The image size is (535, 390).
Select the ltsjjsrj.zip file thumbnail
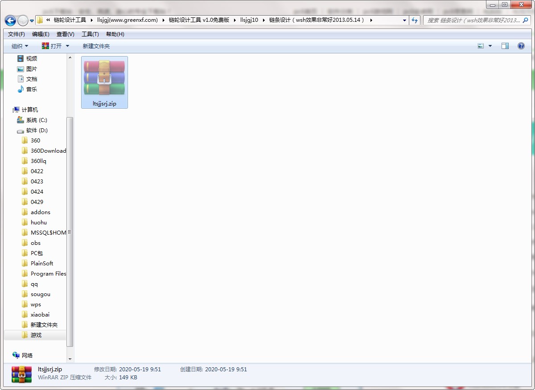pyautogui.click(x=105, y=82)
